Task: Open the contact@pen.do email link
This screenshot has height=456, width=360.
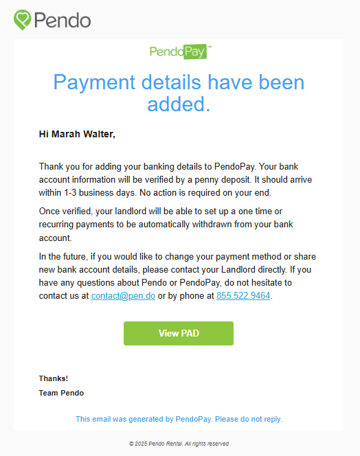Action: click(123, 296)
